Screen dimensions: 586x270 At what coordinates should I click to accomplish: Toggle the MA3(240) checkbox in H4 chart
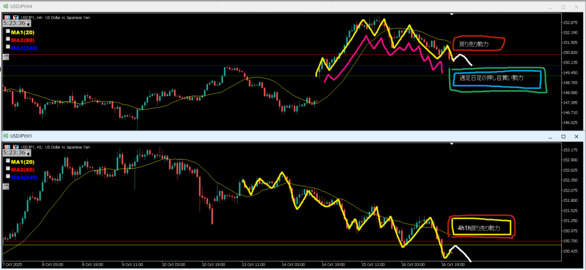(8, 47)
